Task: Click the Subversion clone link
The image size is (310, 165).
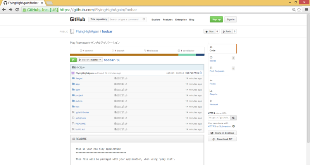Action: pos(225,126)
